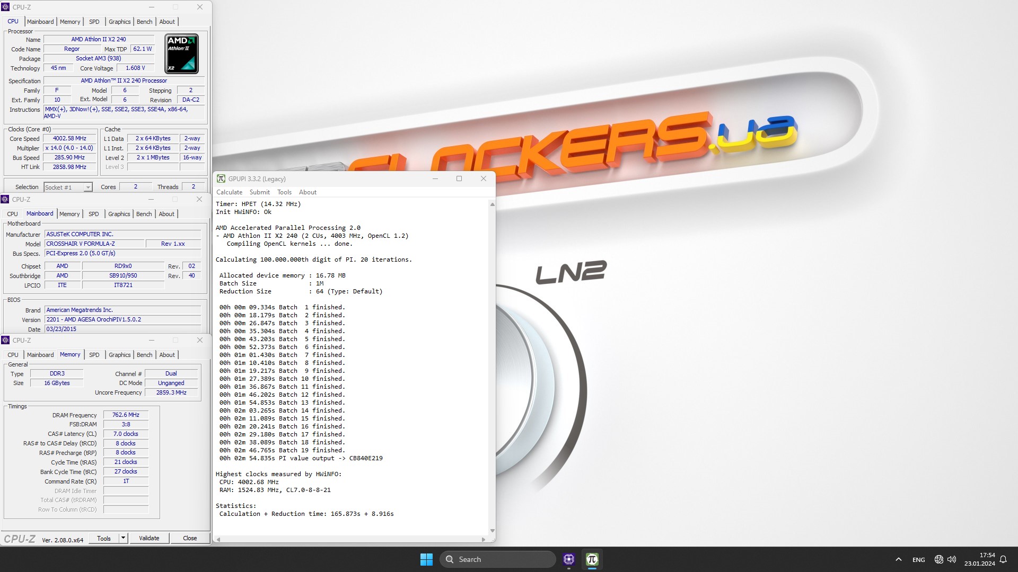Screen dimensions: 1018x572
Task: Click the Validate button in CPU-Z
Action: coord(149,538)
